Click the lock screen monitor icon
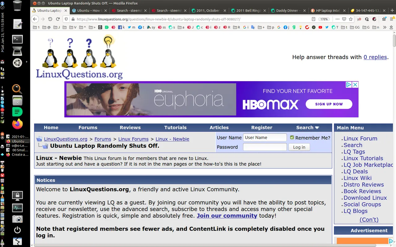The image size is (396, 247). (x=17, y=195)
